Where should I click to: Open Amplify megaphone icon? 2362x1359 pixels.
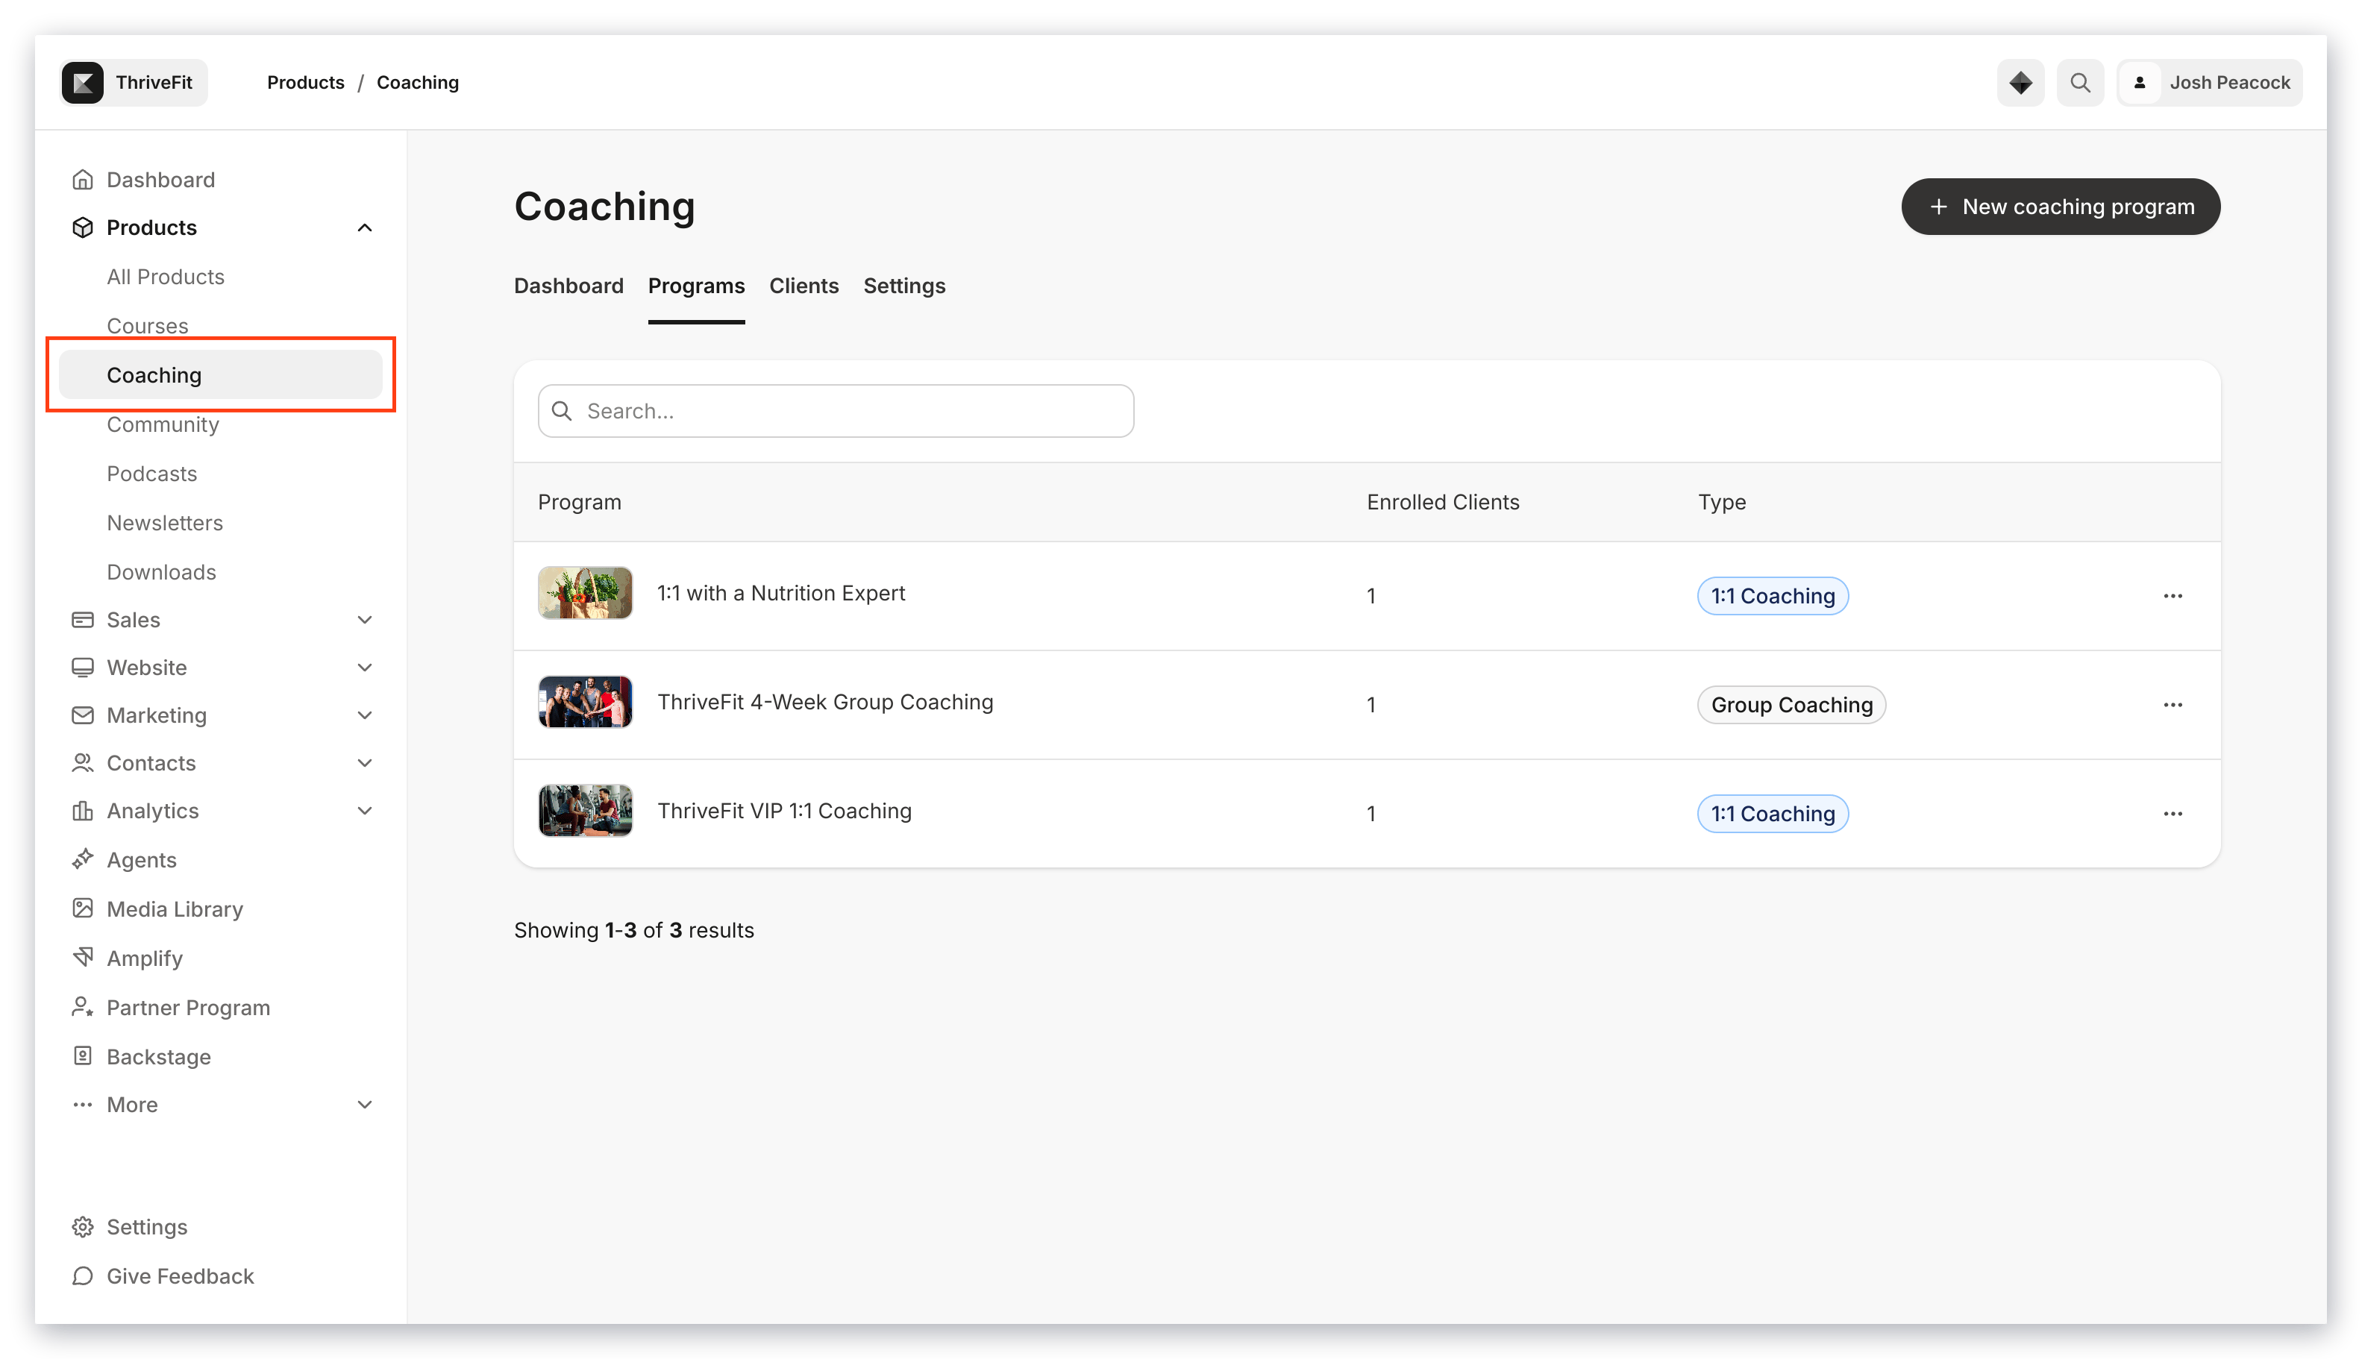82,958
